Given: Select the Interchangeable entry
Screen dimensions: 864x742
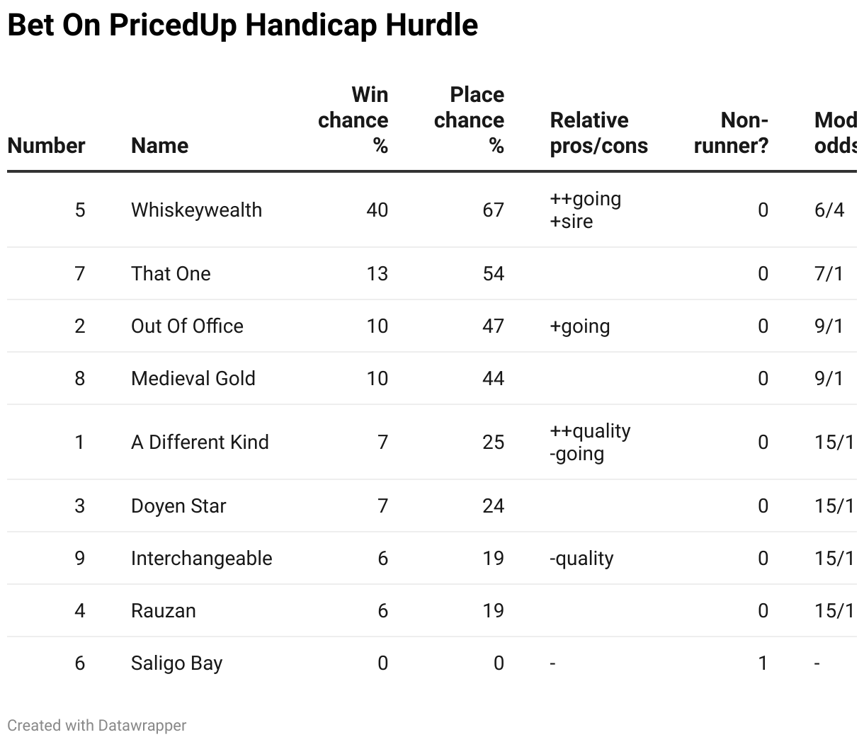Looking at the screenshot, I should pyautogui.click(x=201, y=559).
